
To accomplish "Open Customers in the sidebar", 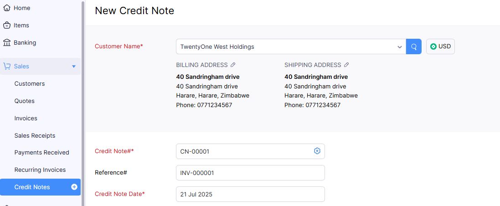I will (30, 83).
